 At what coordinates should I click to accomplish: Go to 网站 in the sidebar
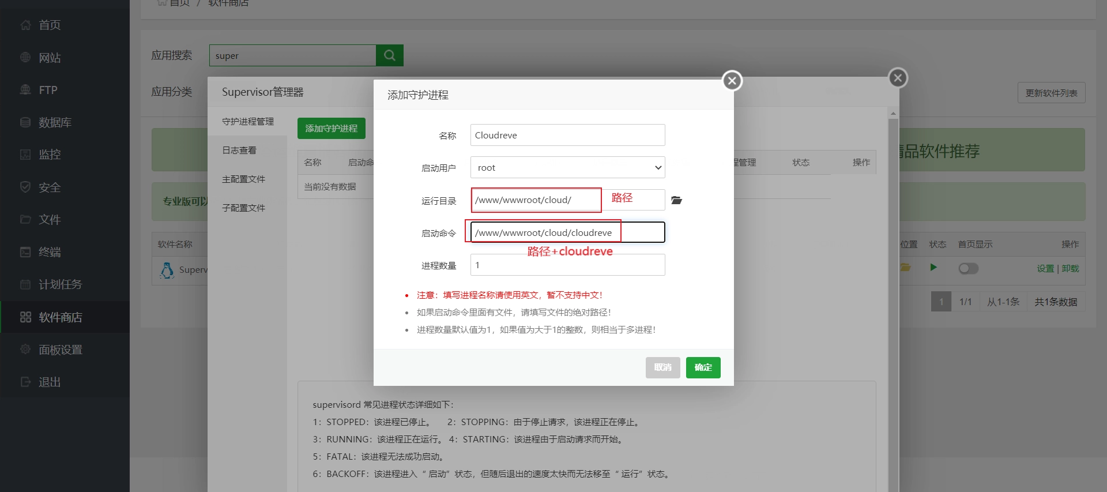(x=50, y=58)
